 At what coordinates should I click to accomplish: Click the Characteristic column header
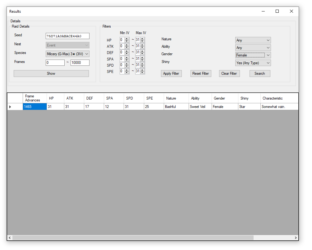pos(279,98)
